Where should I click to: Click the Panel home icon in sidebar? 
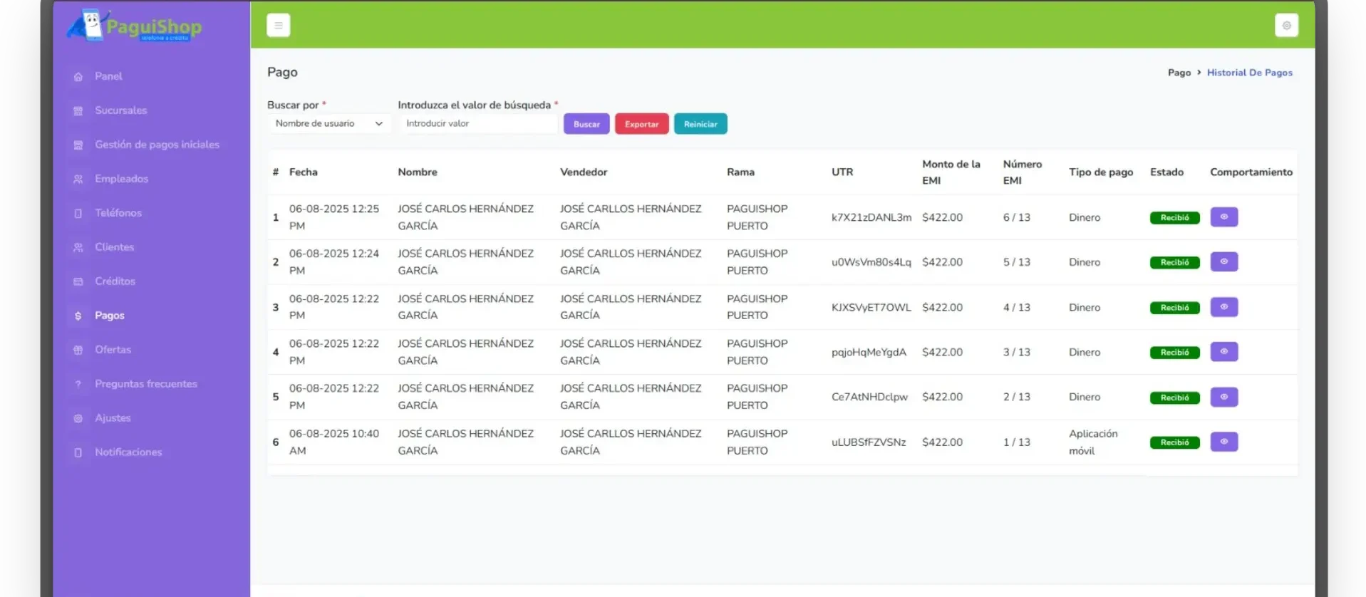78,77
